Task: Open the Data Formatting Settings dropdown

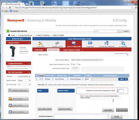Action: (x=87, y=60)
